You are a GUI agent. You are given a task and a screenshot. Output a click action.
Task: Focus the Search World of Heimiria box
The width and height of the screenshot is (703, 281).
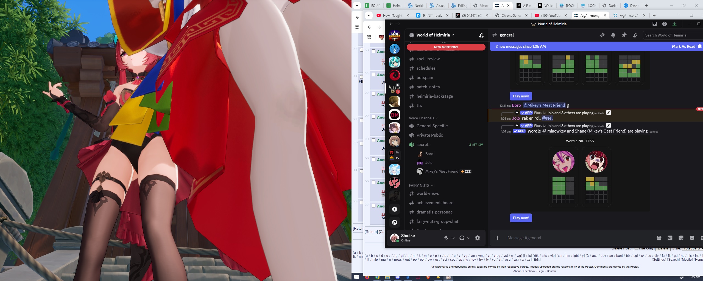click(673, 35)
